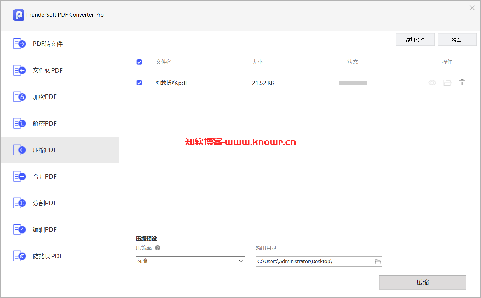
Task: Close the ThunderSoft PDF Converter window
Action: coord(472,8)
